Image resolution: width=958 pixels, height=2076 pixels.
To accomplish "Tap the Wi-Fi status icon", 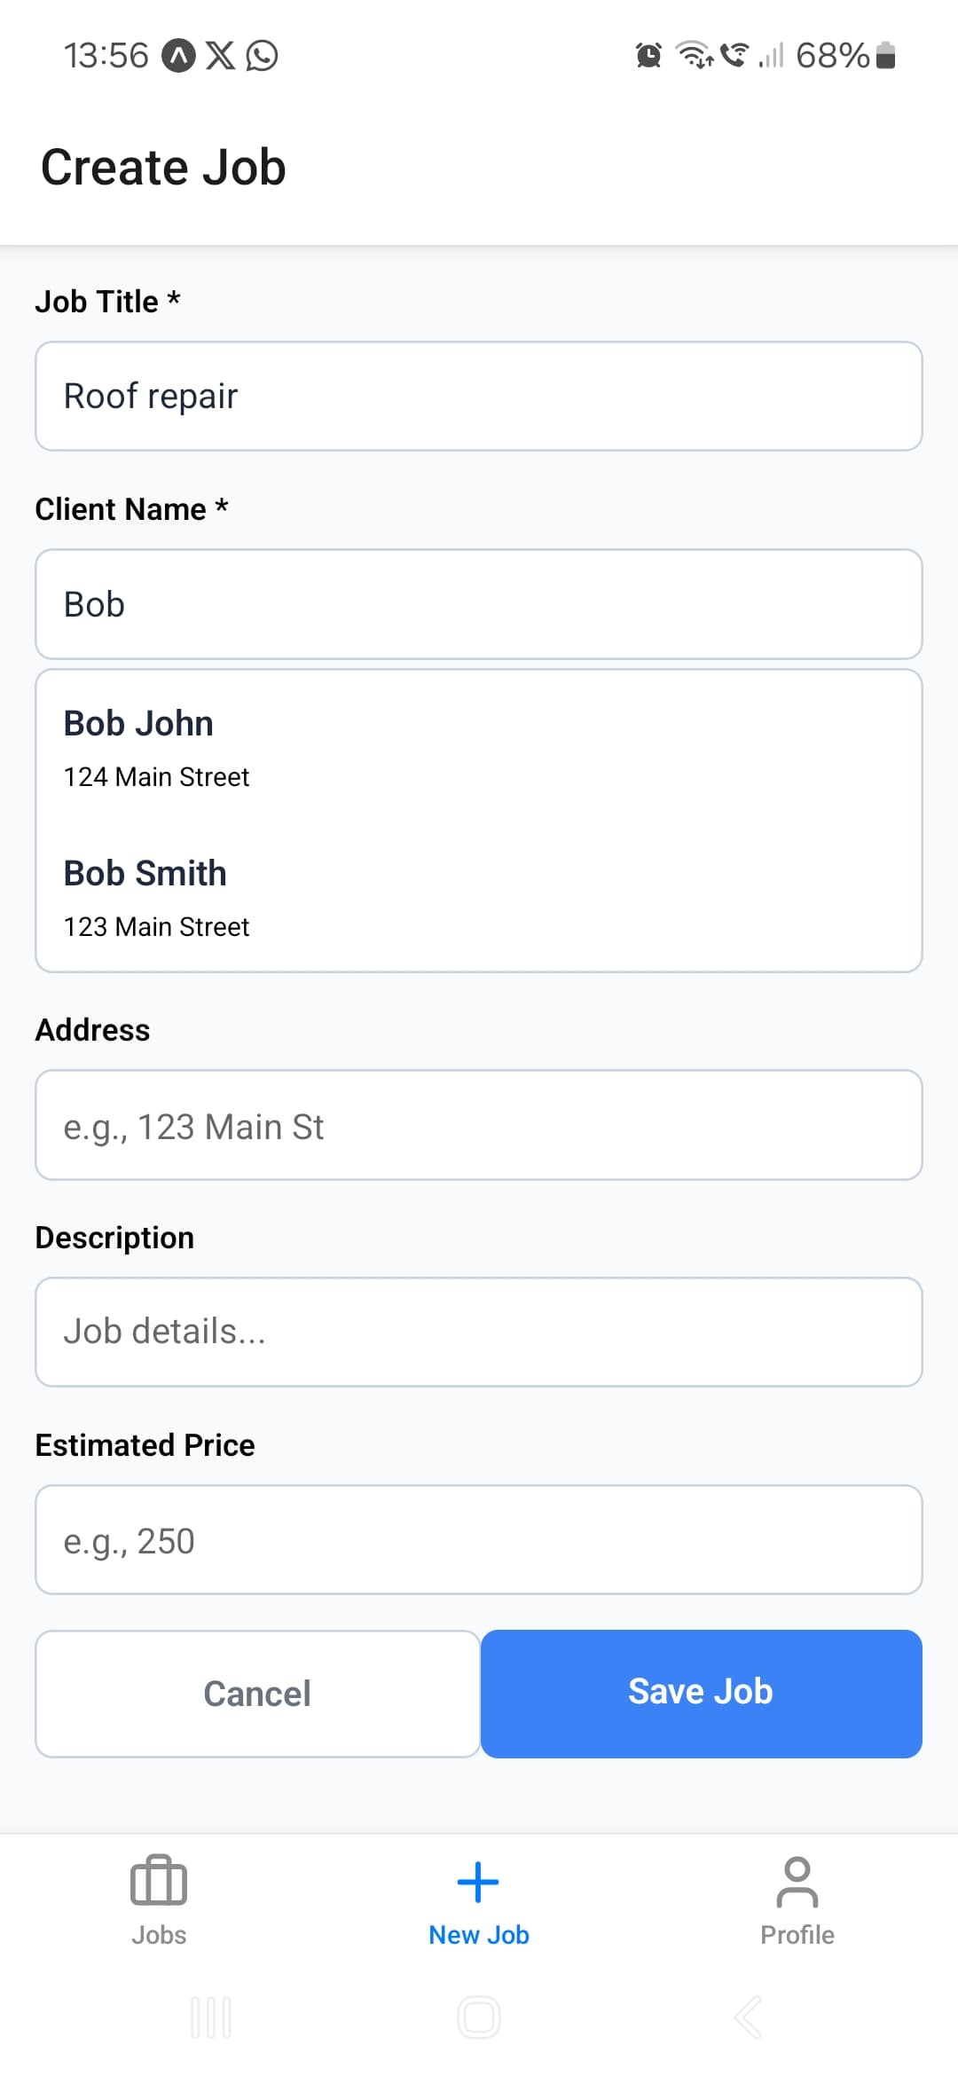I will click(695, 55).
